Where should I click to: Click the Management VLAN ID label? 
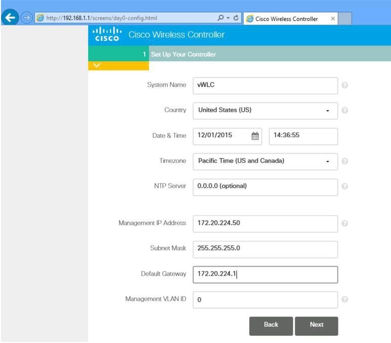[x=155, y=298]
